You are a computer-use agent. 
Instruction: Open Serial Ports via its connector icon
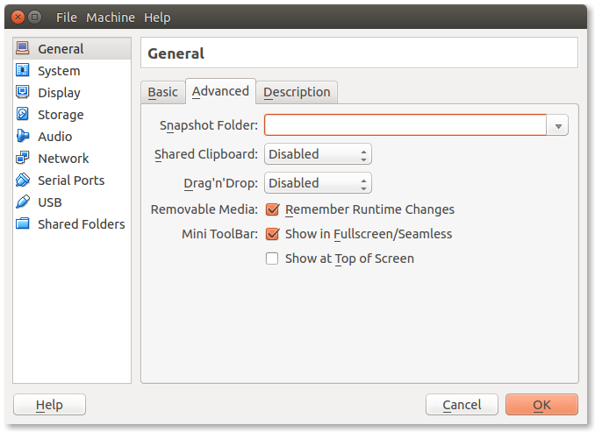click(x=23, y=181)
